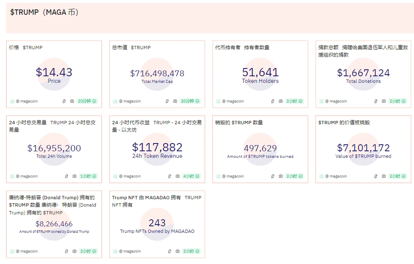Screen dimensions: 414x264
Task: Click the 4小时 refresh badge on the Token Revenue card
Action: [191, 176]
